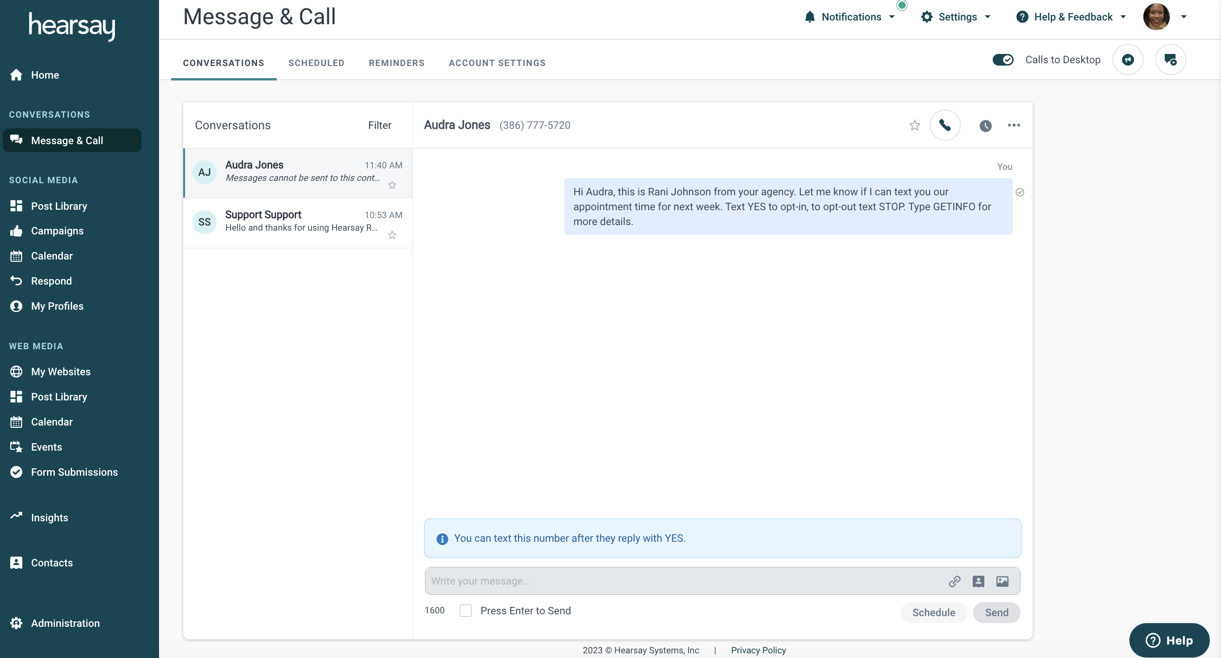
Task: Switch to the Conversations tab
Action: click(223, 63)
